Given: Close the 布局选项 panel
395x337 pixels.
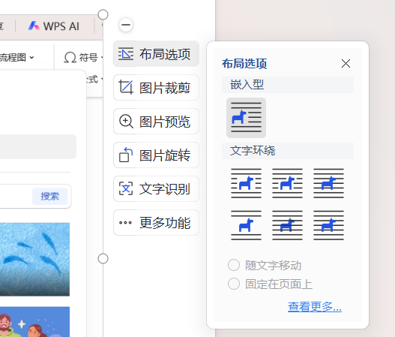Looking at the screenshot, I should click(346, 64).
